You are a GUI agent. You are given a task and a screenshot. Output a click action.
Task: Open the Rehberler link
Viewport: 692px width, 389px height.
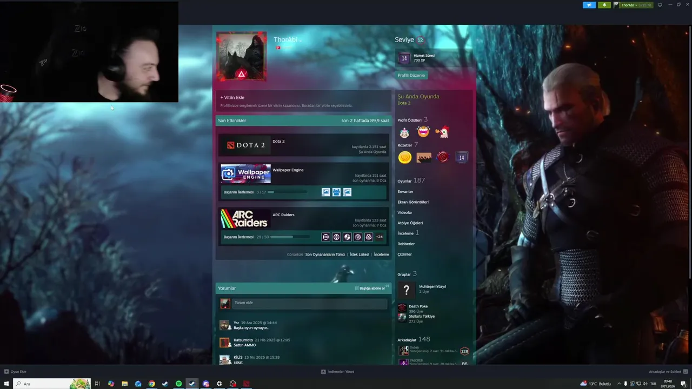(x=406, y=244)
